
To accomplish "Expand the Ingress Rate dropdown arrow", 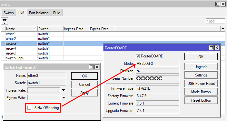I will click(x=64, y=90).
